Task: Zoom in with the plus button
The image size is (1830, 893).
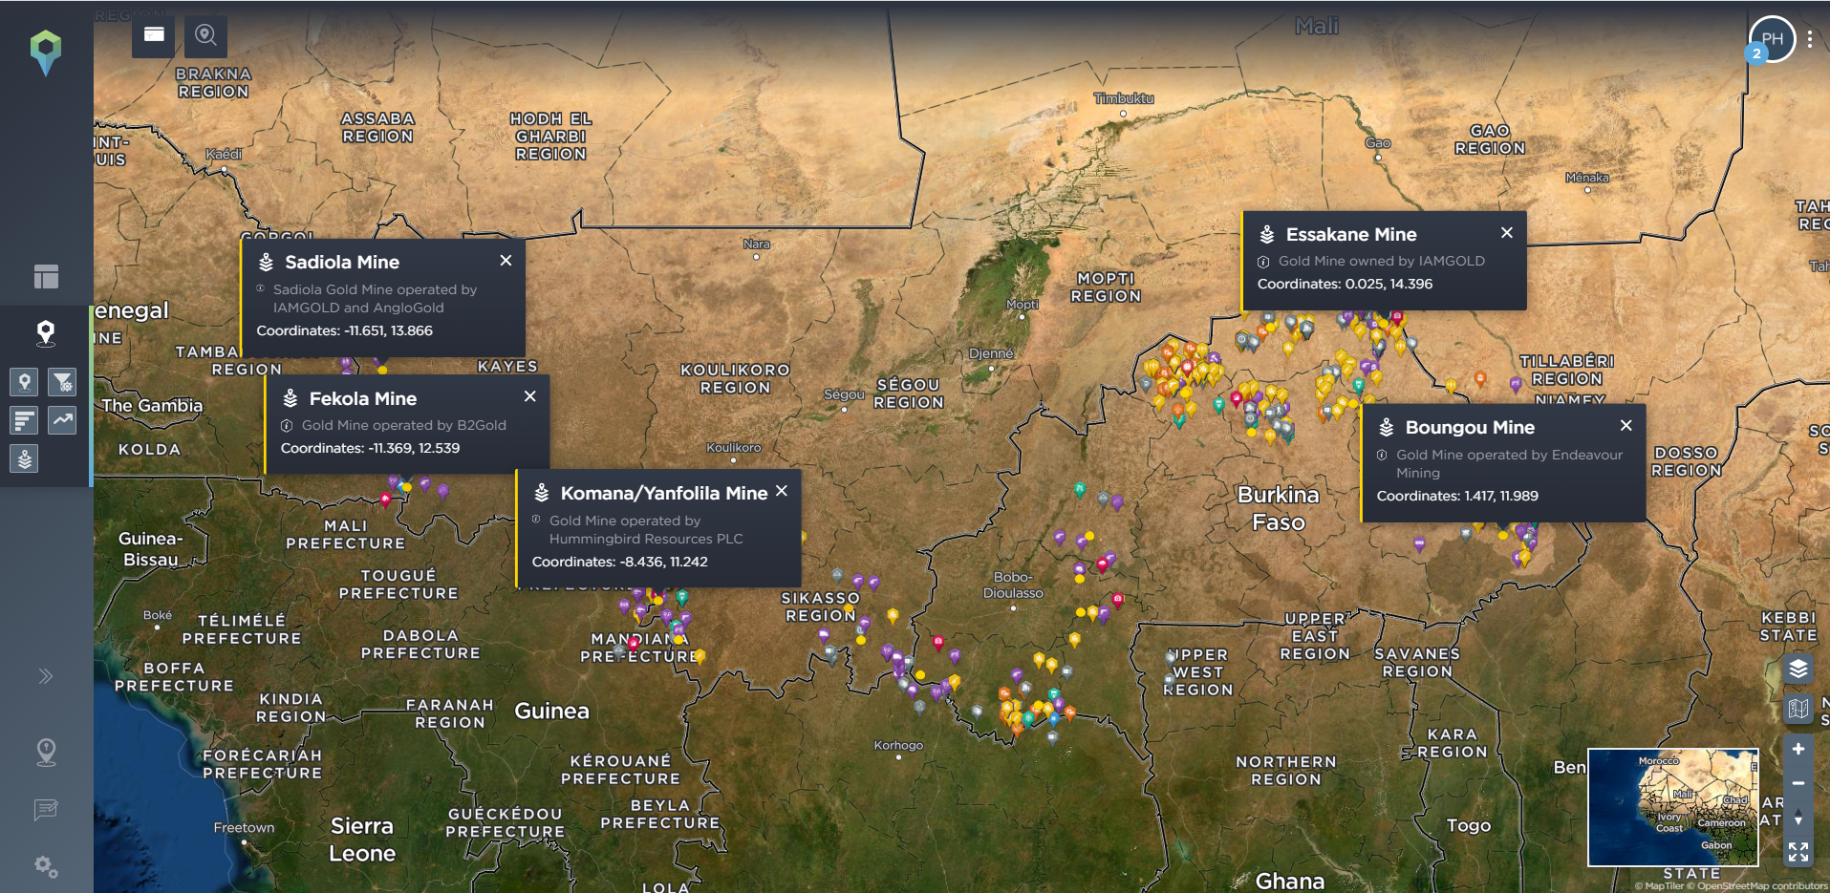Action: [1798, 749]
